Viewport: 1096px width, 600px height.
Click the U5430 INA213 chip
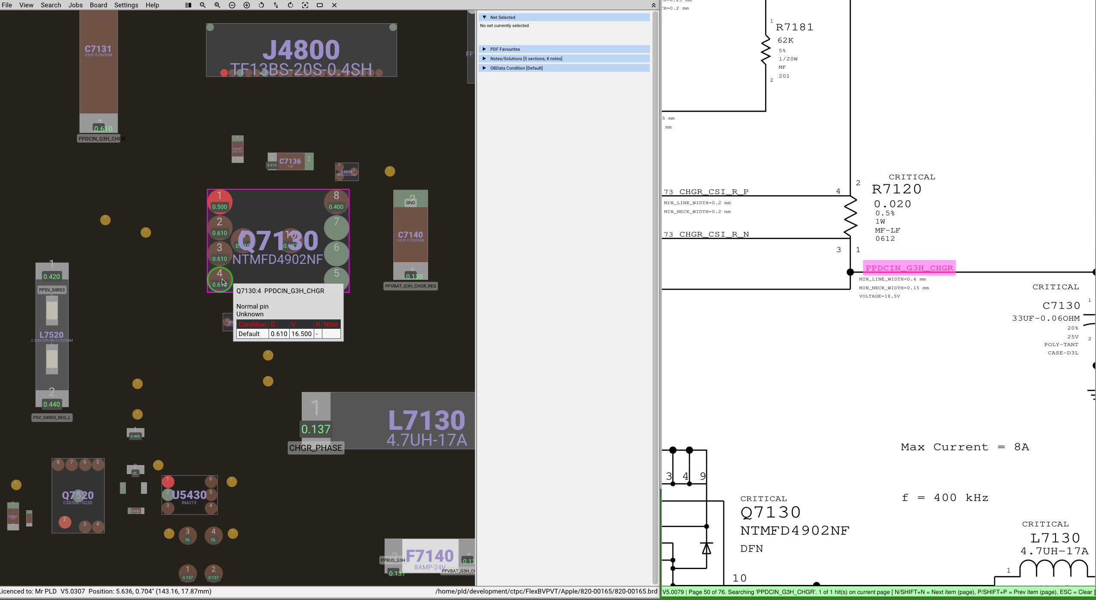(190, 495)
